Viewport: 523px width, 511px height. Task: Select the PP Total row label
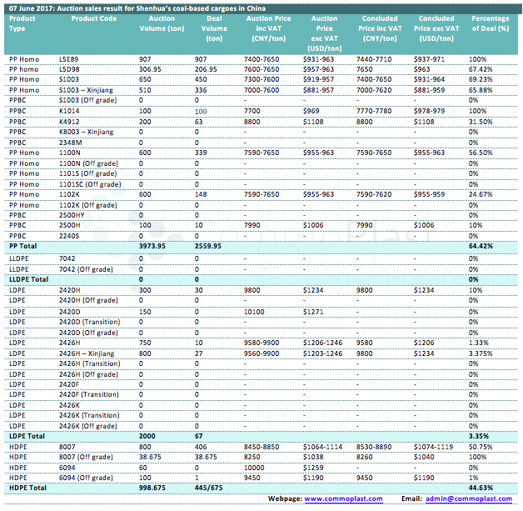pos(24,246)
